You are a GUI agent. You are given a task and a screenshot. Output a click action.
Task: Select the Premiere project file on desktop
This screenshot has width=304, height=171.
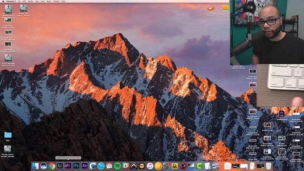282,114
